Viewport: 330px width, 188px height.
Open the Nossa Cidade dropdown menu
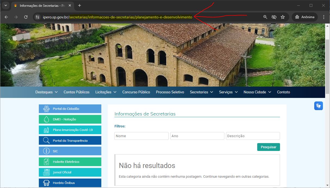coord(257,92)
